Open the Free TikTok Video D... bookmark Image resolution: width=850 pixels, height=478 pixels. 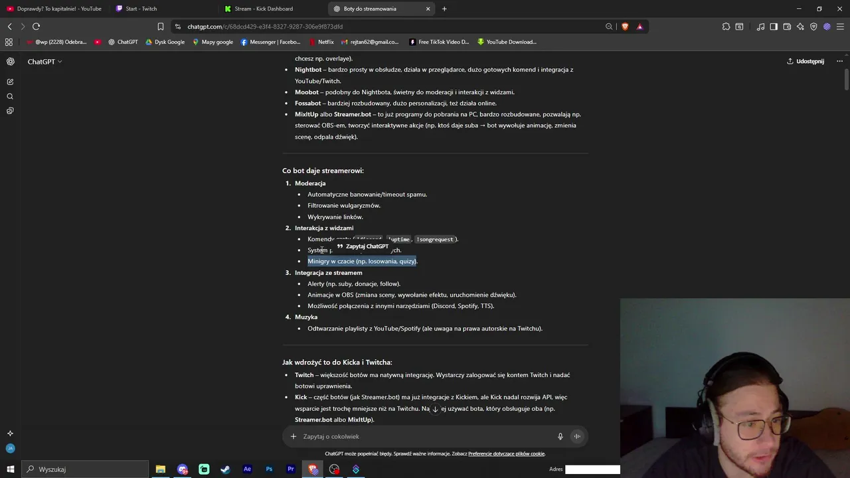[x=439, y=42]
